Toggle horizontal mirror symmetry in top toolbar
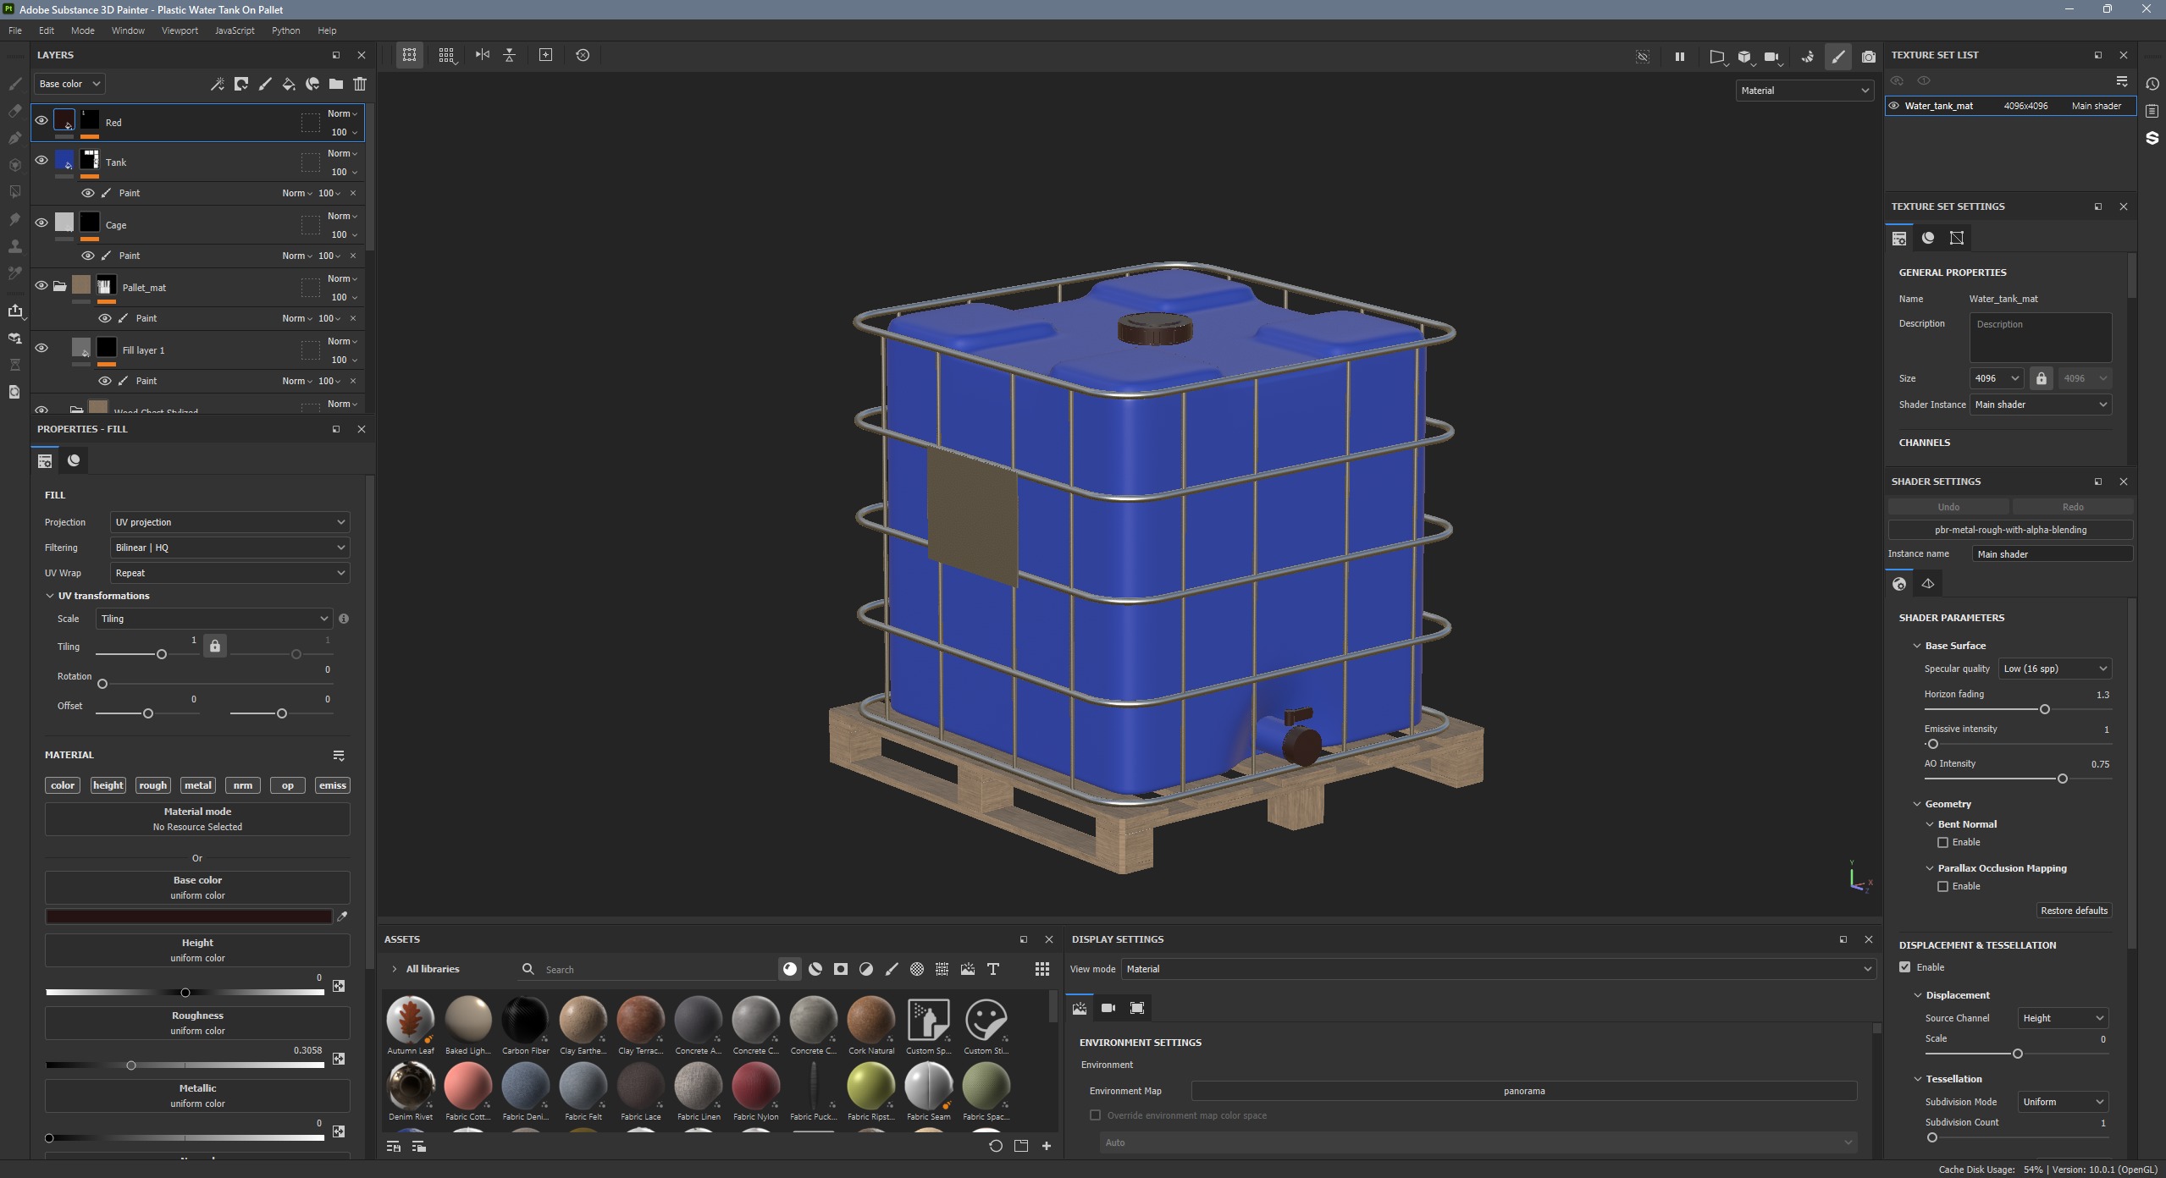This screenshot has height=1178, width=2166. [483, 55]
